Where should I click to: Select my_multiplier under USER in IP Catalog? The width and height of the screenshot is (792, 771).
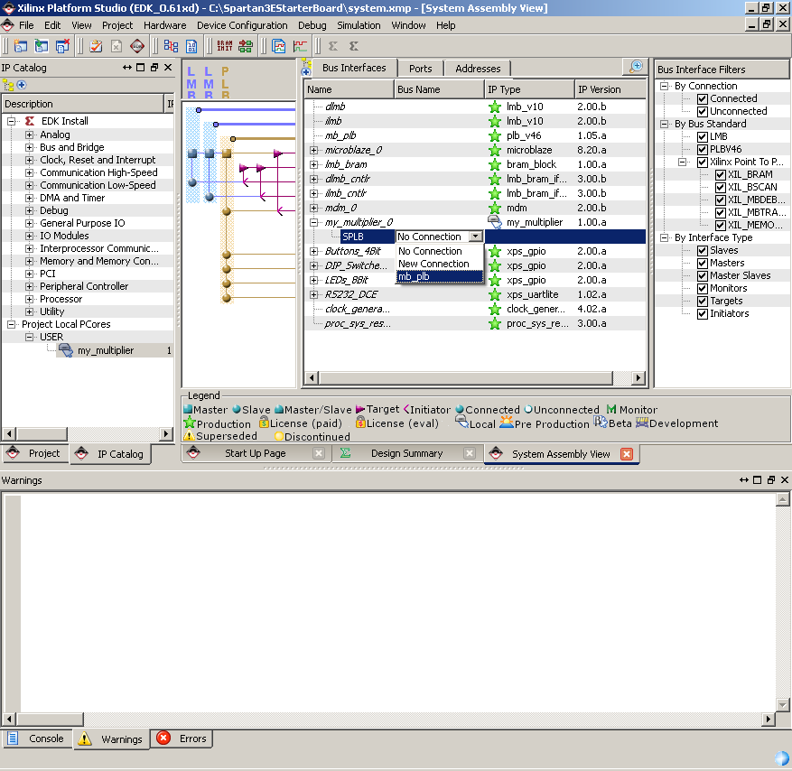point(106,350)
